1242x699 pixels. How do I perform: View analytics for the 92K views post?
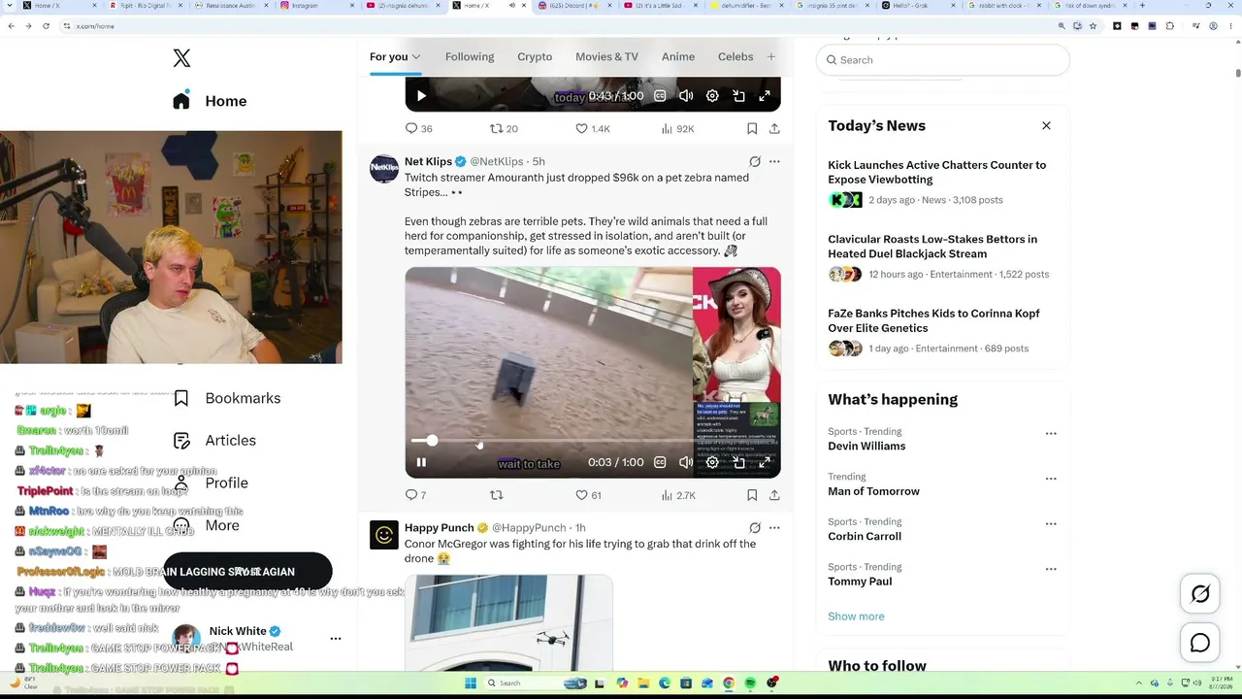coord(677,128)
